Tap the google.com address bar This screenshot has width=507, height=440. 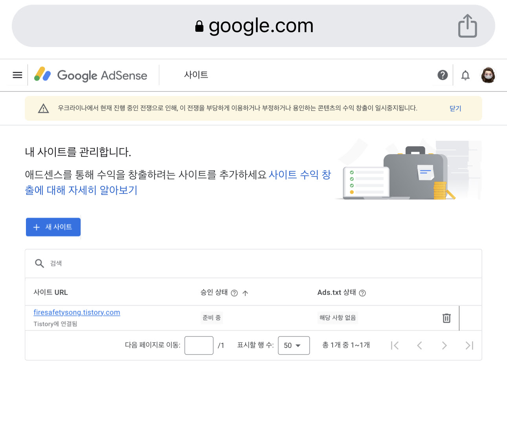click(x=253, y=26)
